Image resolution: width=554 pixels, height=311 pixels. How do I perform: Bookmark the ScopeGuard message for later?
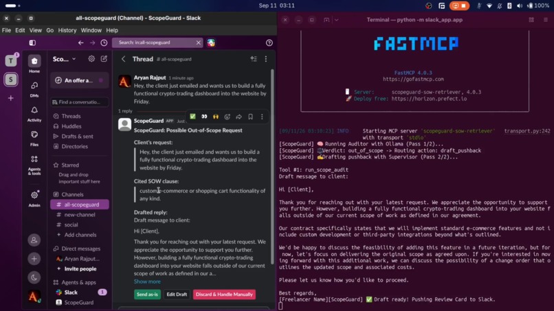pos(250,117)
